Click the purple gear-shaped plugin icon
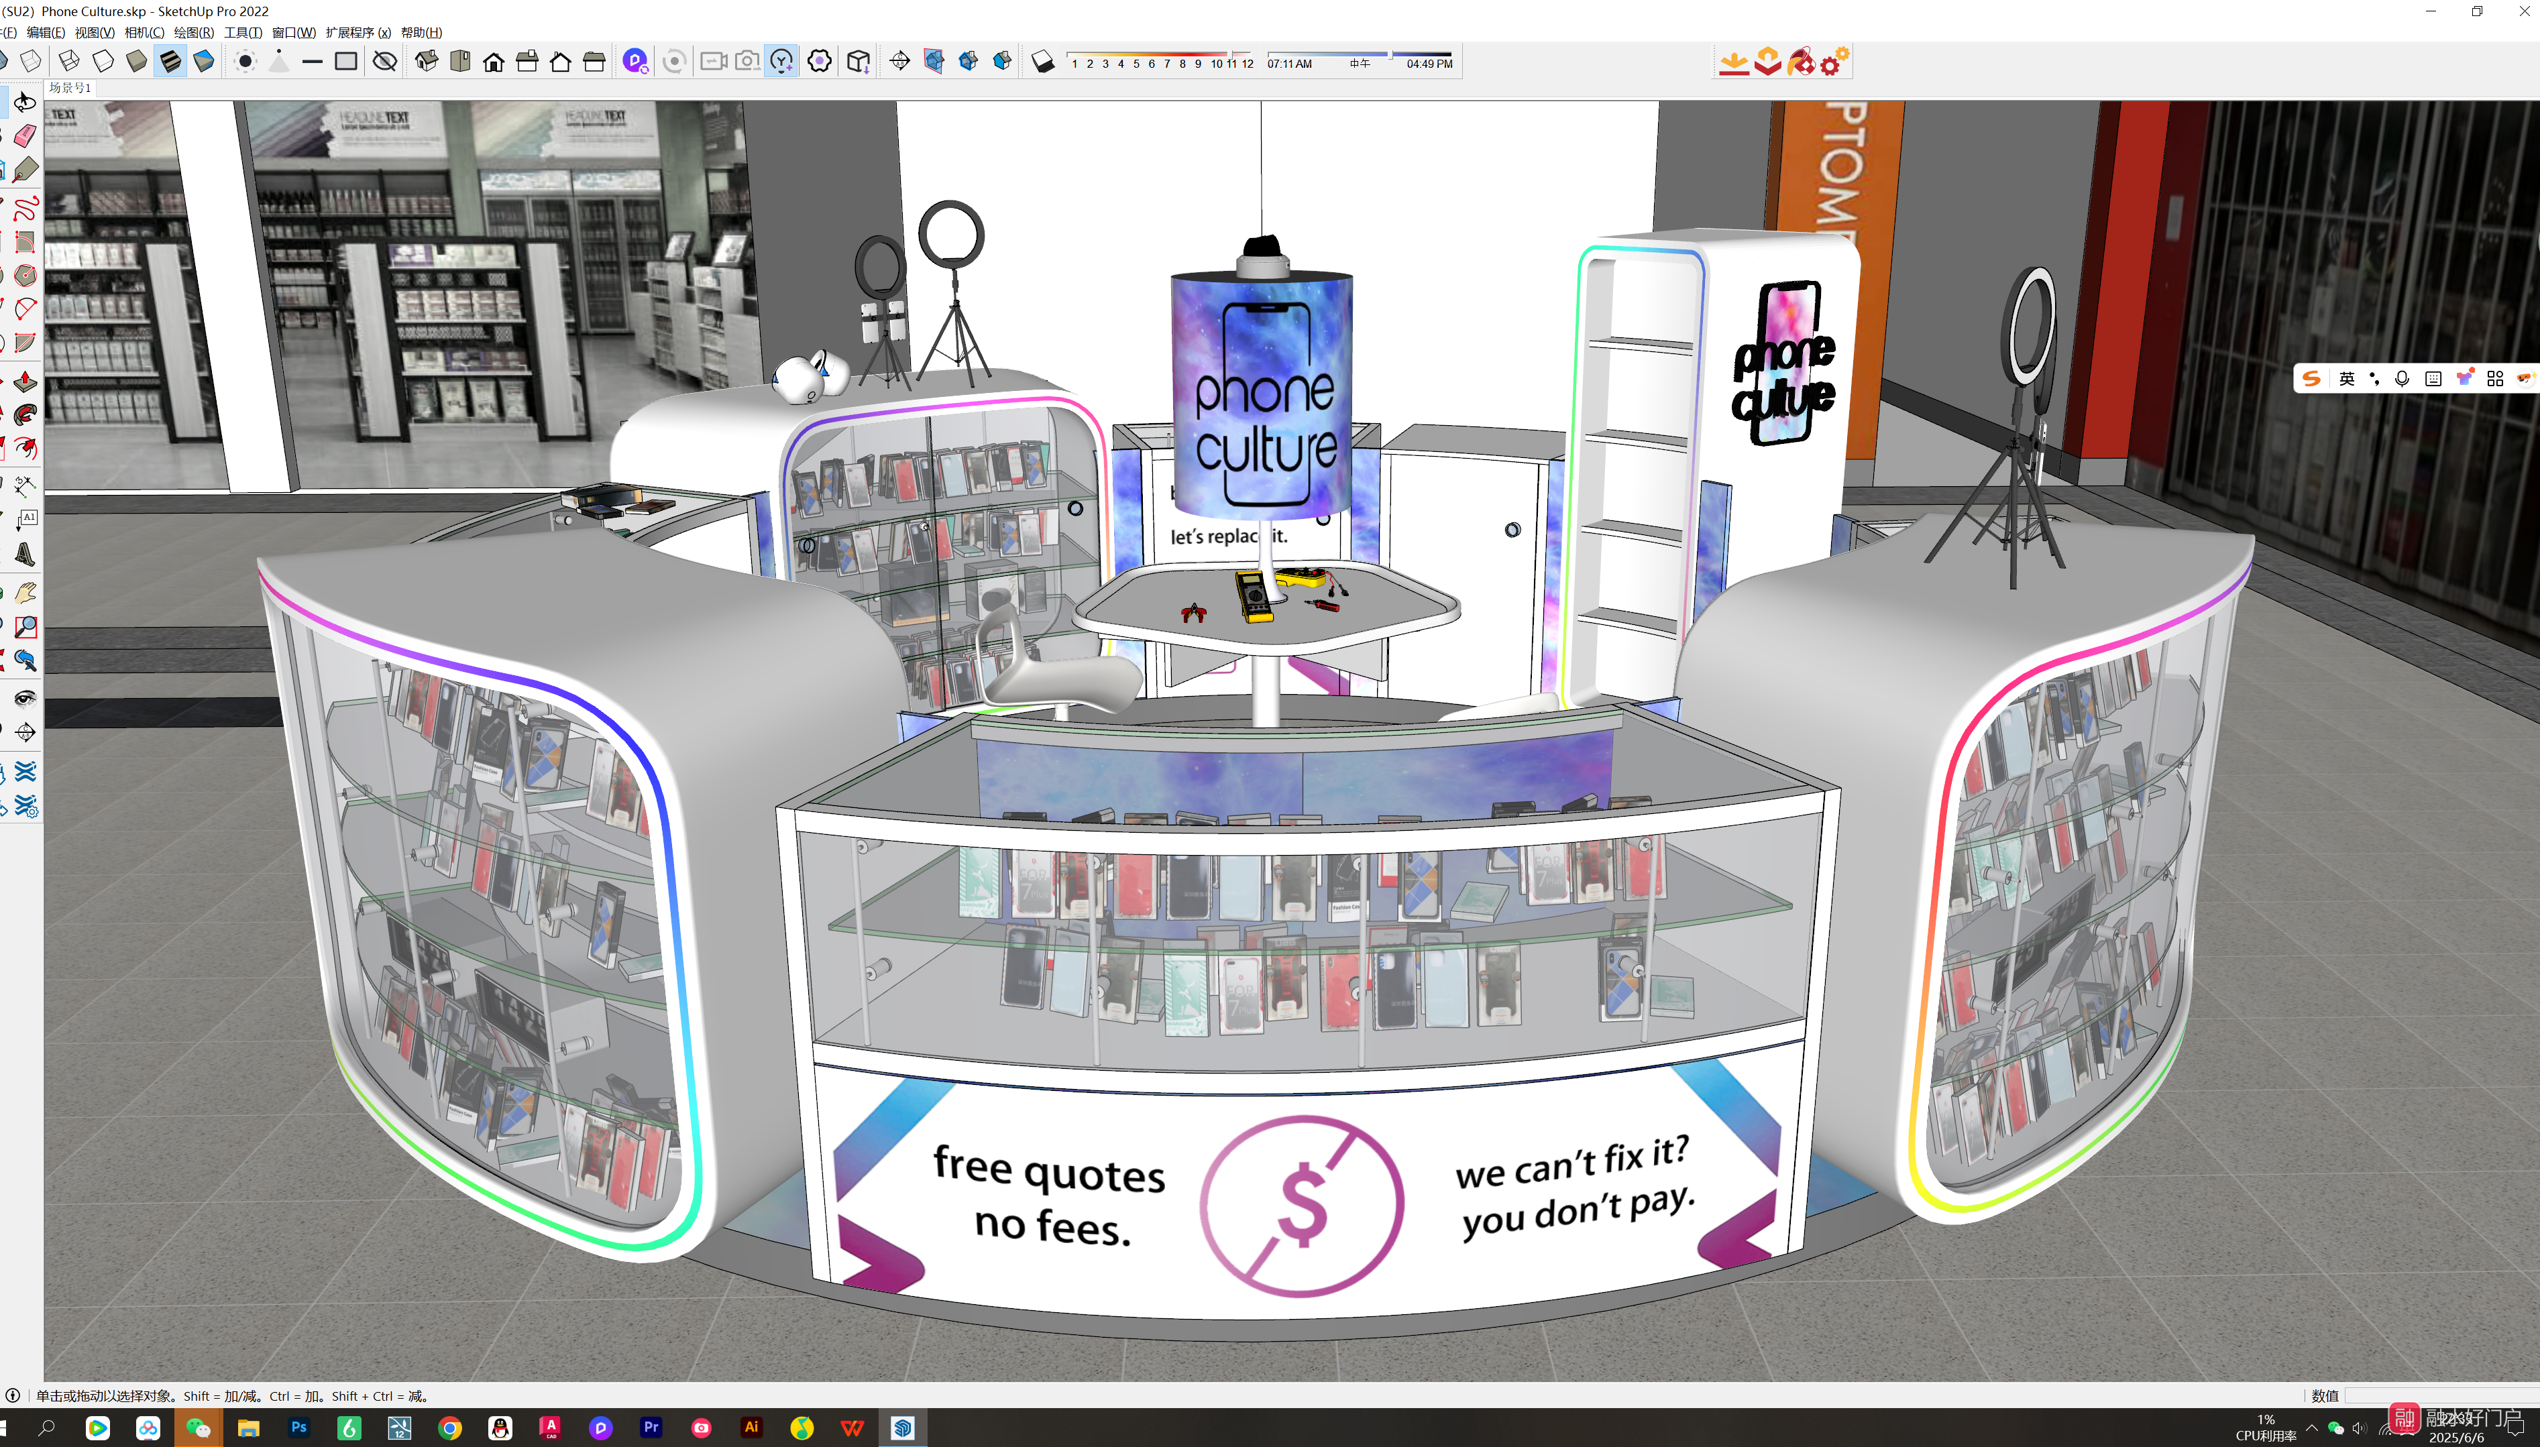2540x1447 pixels. pos(819,62)
